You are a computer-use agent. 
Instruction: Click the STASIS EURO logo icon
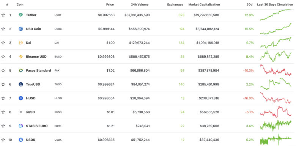(x=21, y=126)
